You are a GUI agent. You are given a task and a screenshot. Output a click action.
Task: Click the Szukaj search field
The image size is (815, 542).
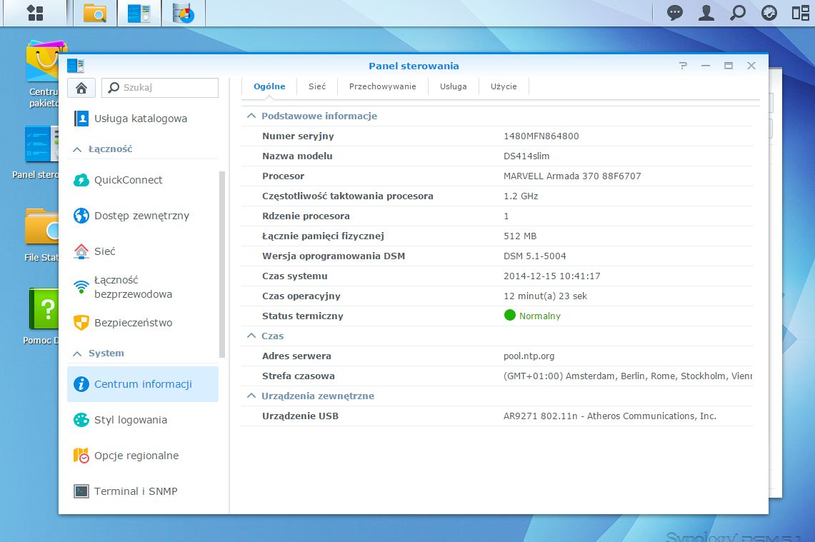tap(160, 88)
